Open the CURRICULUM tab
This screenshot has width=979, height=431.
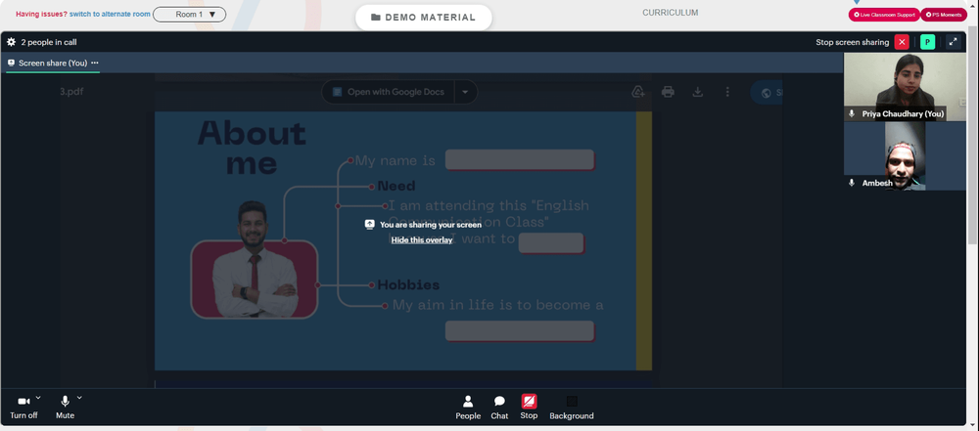click(x=670, y=13)
